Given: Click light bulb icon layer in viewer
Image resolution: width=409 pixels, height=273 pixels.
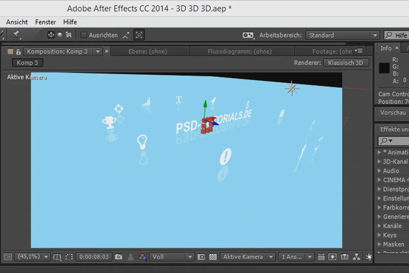Looking at the screenshot, I should tap(142, 142).
